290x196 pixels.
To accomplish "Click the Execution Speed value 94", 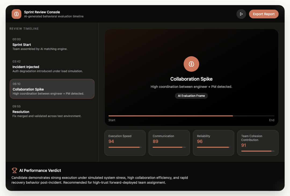I will [x=111, y=141].
